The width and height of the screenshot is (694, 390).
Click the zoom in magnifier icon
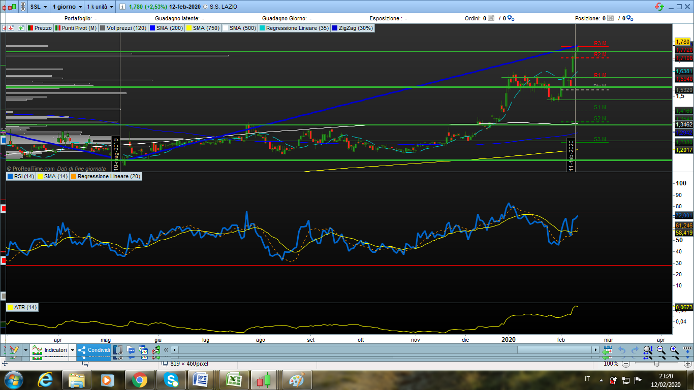[x=674, y=350]
